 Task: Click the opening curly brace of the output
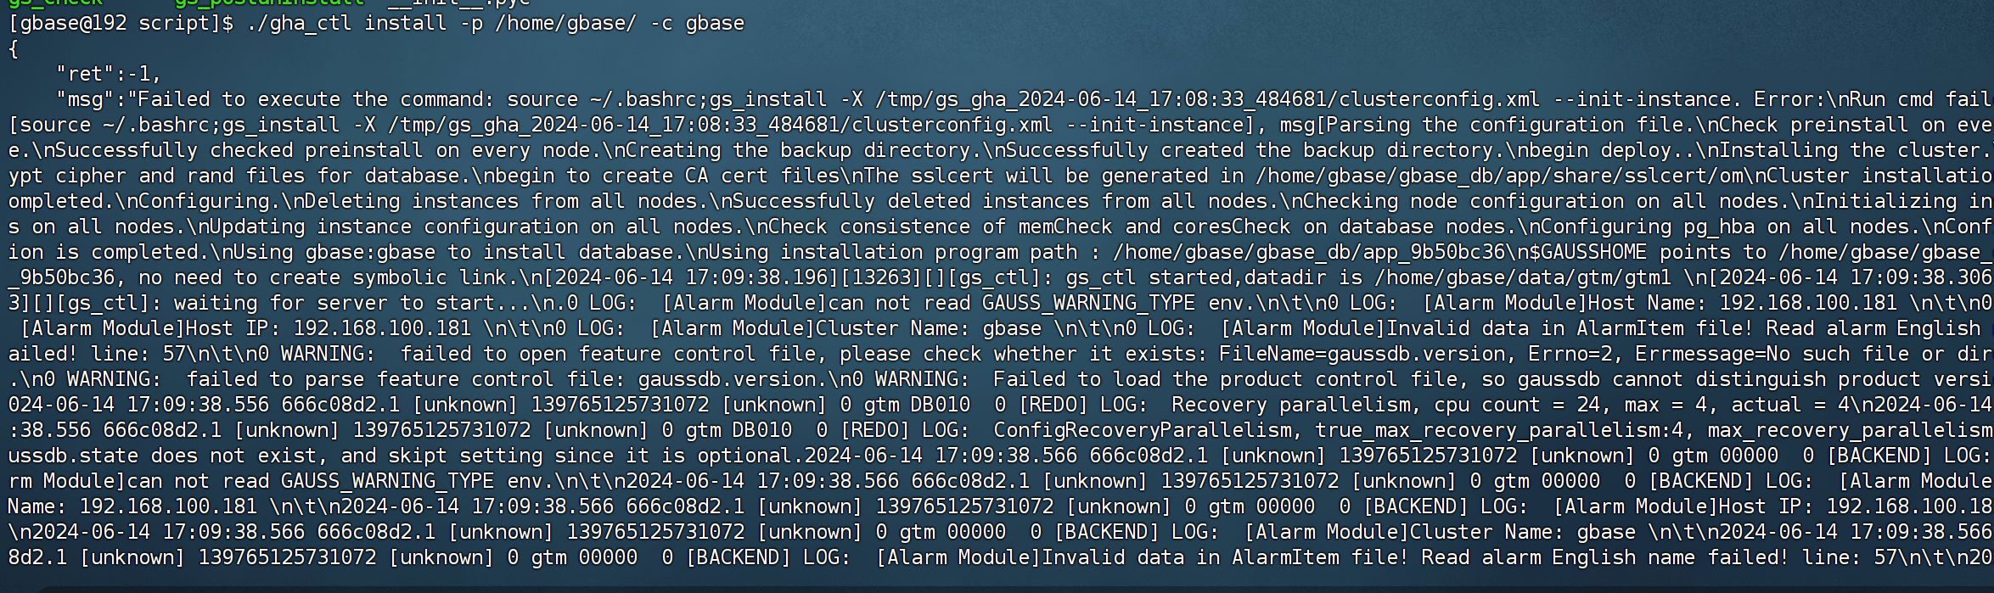coord(14,49)
